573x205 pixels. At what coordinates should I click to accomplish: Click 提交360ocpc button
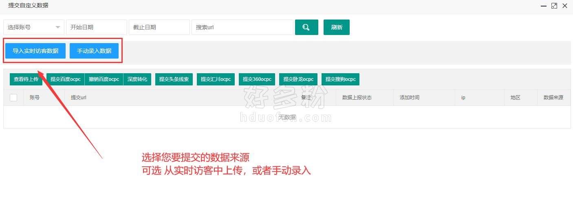pos(257,79)
